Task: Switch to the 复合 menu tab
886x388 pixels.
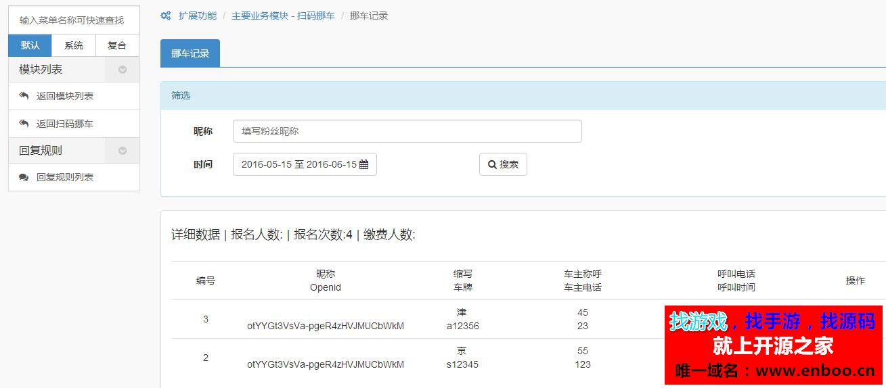Action: click(x=117, y=45)
